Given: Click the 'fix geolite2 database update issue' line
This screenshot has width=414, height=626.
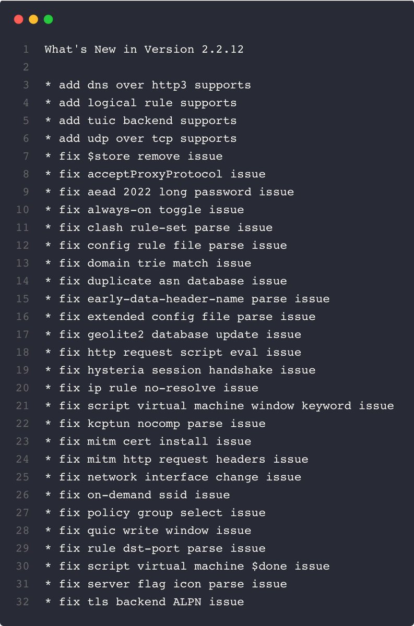Looking at the screenshot, I should click(173, 334).
